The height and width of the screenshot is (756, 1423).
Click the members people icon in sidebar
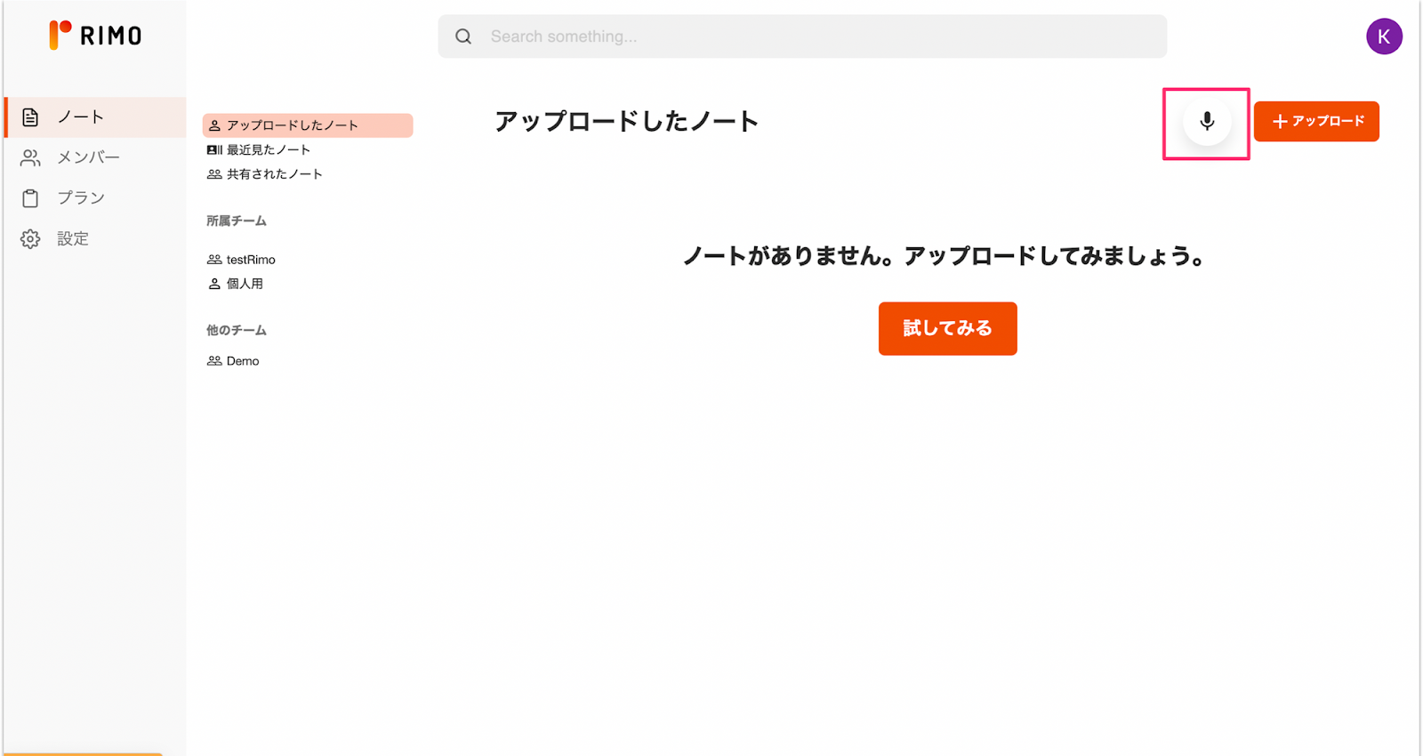pyautogui.click(x=30, y=158)
